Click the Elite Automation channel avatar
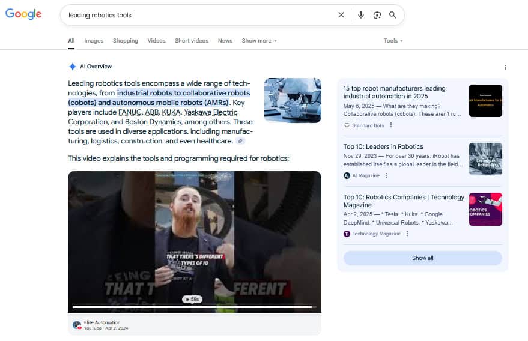Viewport: 528px width, 341px height. tap(77, 325)
